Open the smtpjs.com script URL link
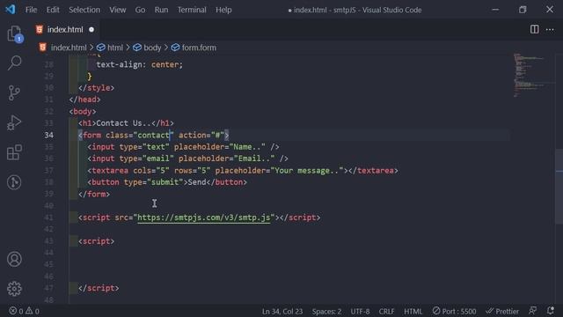 click(x=203, y=217)
